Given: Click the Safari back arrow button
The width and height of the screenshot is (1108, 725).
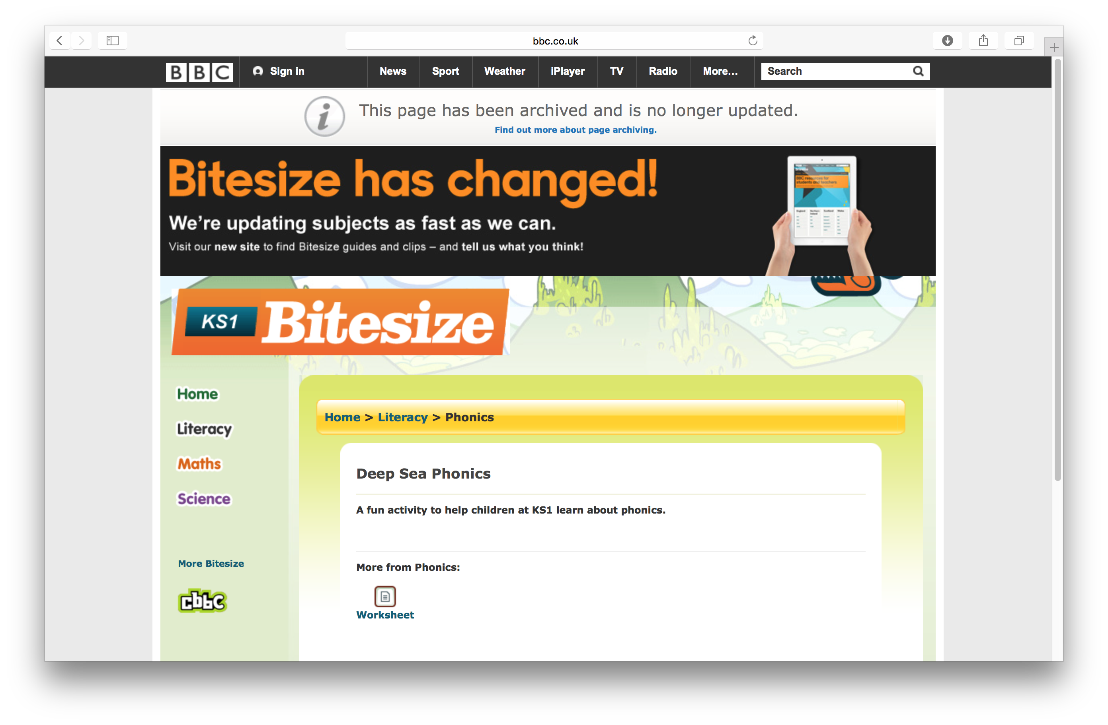Looking at the screenshot, I should click(60, 41).
